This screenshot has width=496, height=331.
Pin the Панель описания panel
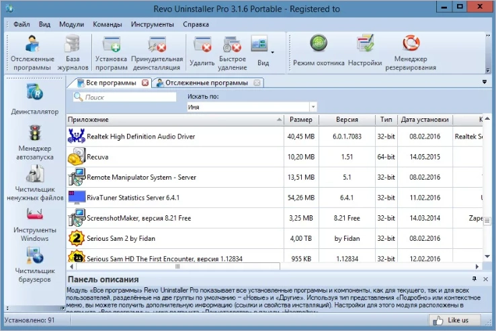474,279
